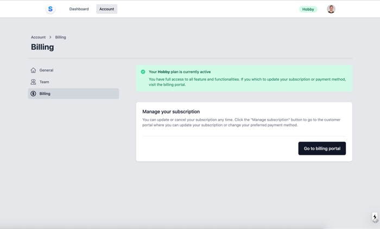Image resolution: width=380 pixels, height=229 pixels.
Task: Click the lightning bolt icon in the corner
Action: point(375,217)
